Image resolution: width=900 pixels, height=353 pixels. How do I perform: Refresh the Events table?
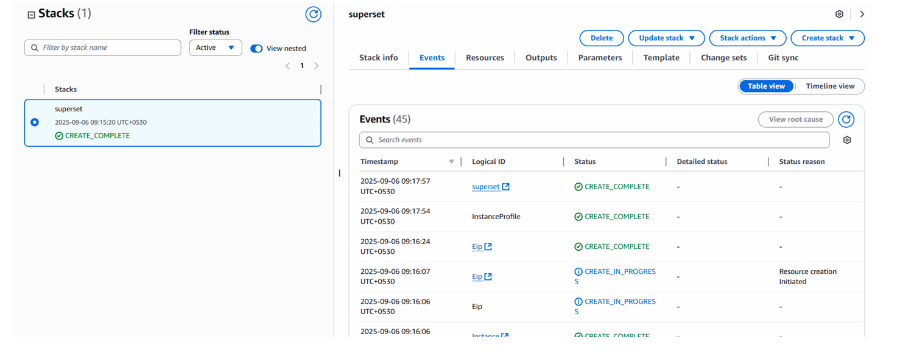(846, 119)
